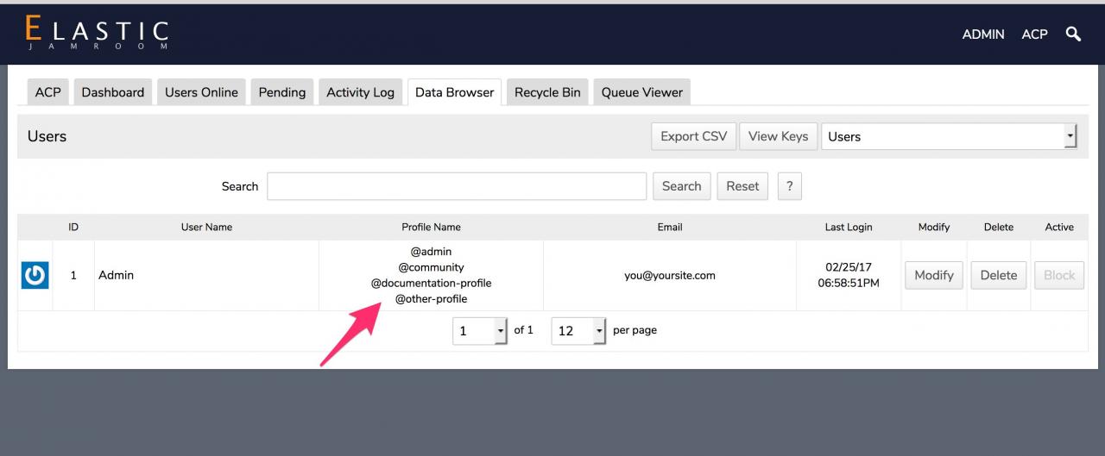The height and width of the screenshot is (456, 1105).
Task: Go to the Recycle Bin tab
Action: coord(547,92)
